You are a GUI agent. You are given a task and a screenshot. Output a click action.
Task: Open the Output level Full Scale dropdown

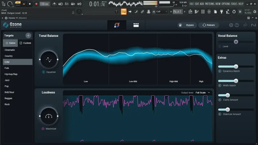click(203, 93)
